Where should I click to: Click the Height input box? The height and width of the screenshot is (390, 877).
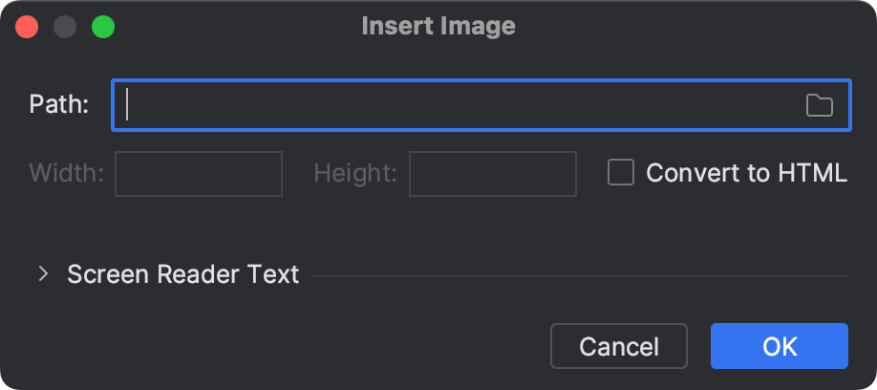(x=492, y=174)
